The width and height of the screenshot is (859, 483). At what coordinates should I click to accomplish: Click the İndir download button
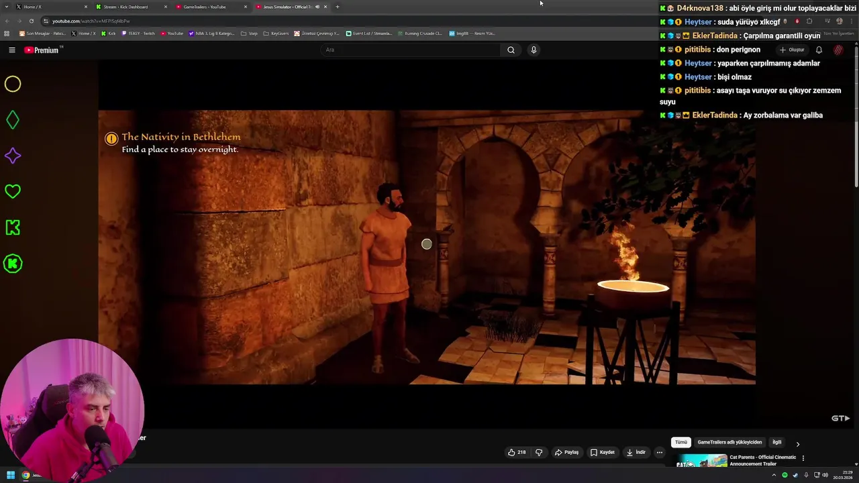[636, 452]
